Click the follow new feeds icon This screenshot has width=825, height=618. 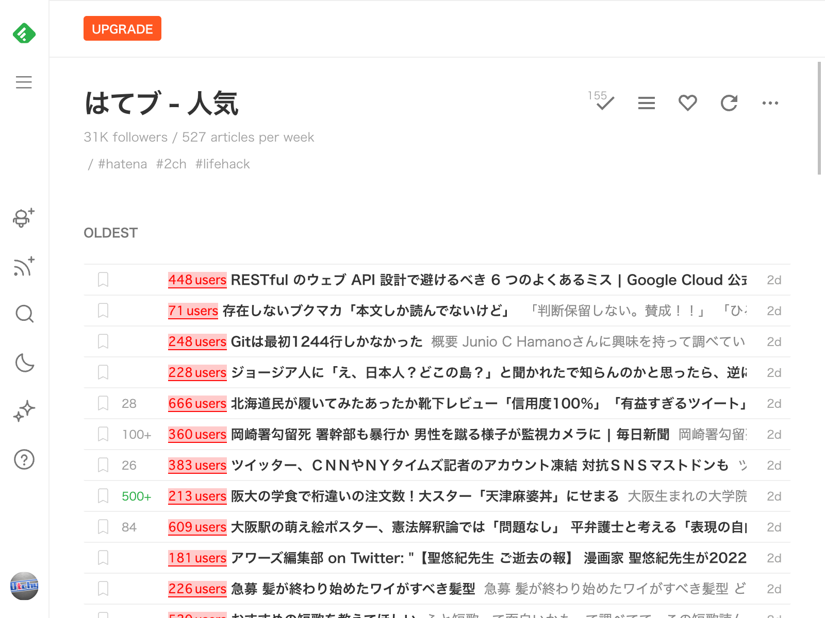point(24,266)
